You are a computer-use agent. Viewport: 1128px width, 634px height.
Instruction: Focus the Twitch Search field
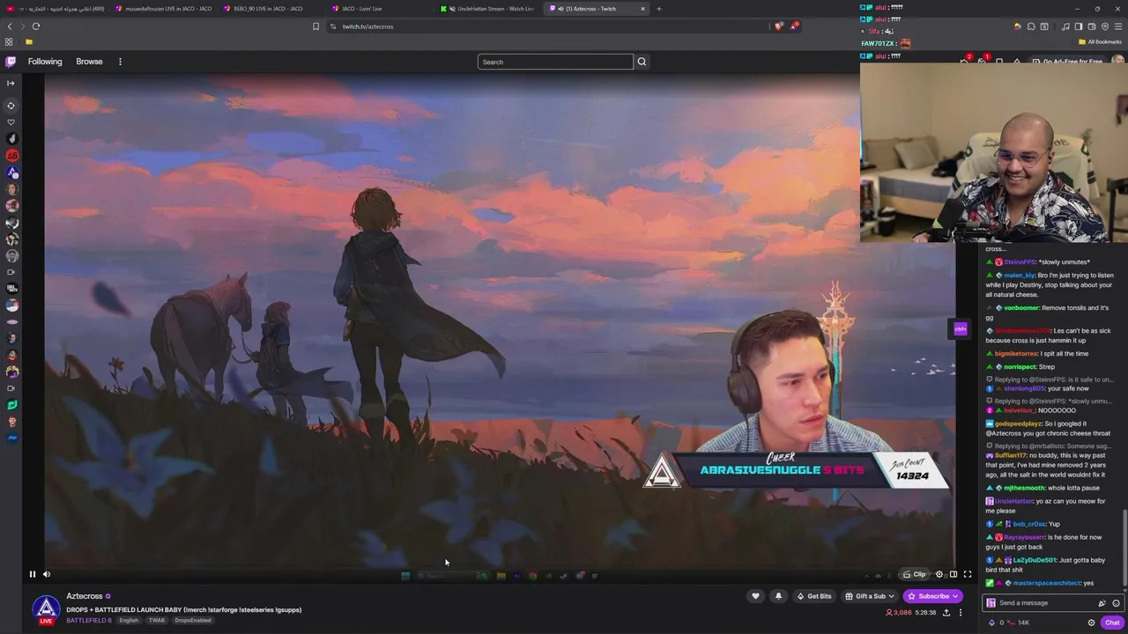click(x=555, y=62)
